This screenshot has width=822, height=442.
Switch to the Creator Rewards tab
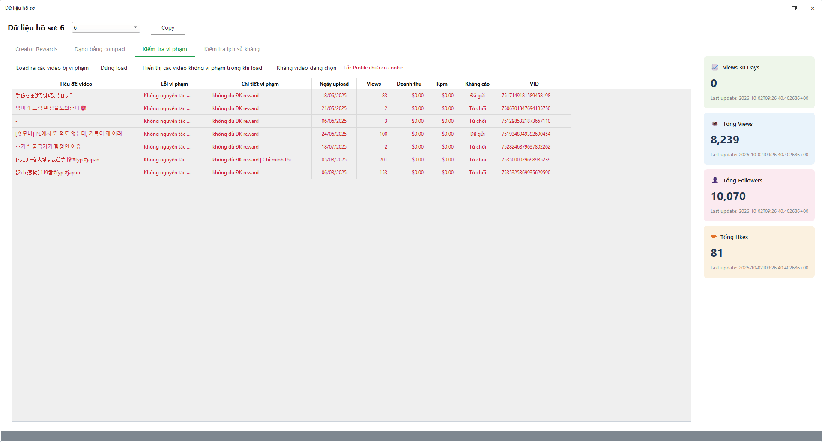pyautogui.click(x=36, y=49)
